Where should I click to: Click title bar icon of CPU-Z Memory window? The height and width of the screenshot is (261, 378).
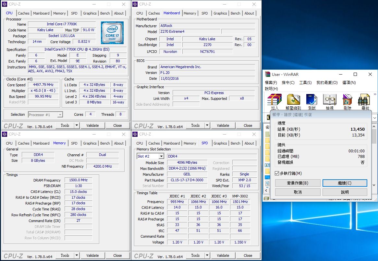(5, 134)
